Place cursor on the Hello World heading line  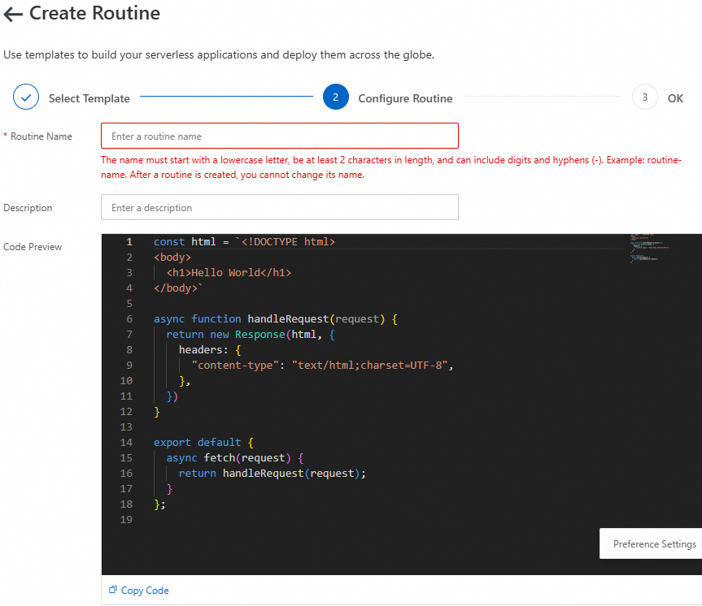coord(229,273)
